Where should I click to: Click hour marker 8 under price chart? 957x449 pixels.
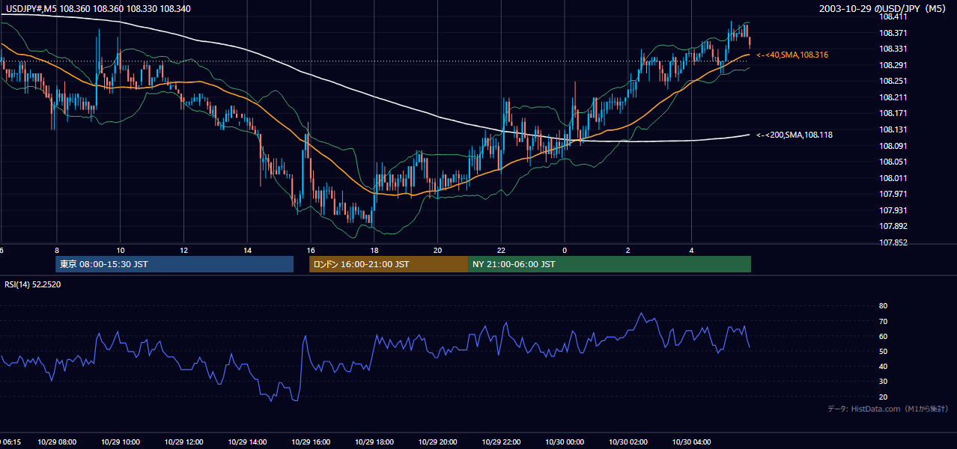(57, 251)
